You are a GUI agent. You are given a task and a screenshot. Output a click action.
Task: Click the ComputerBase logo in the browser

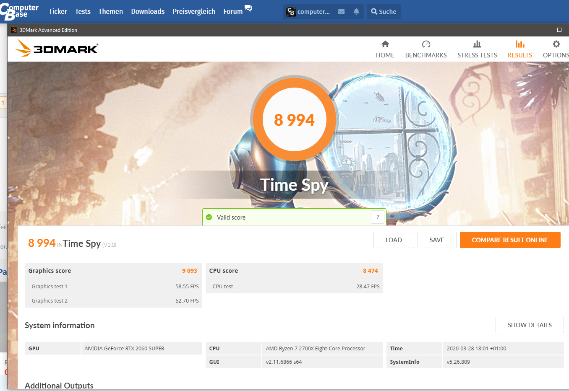(20, 12)
